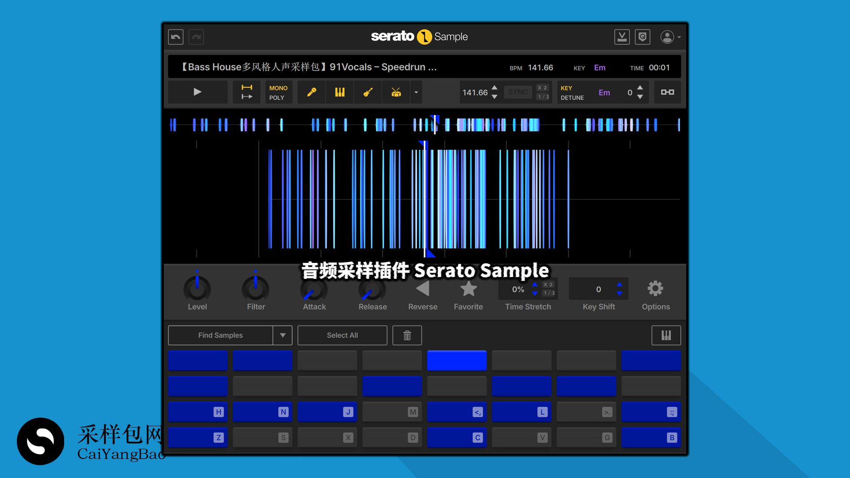Open the keyboard view icon above the pads
The width and height of the screenshot is (850, 478).
[x=666, y=335]
